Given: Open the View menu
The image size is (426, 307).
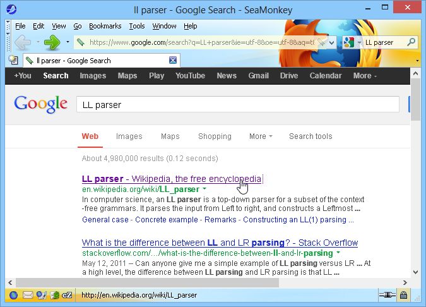Looking at the screenshot, I should (x=59, y=26).
